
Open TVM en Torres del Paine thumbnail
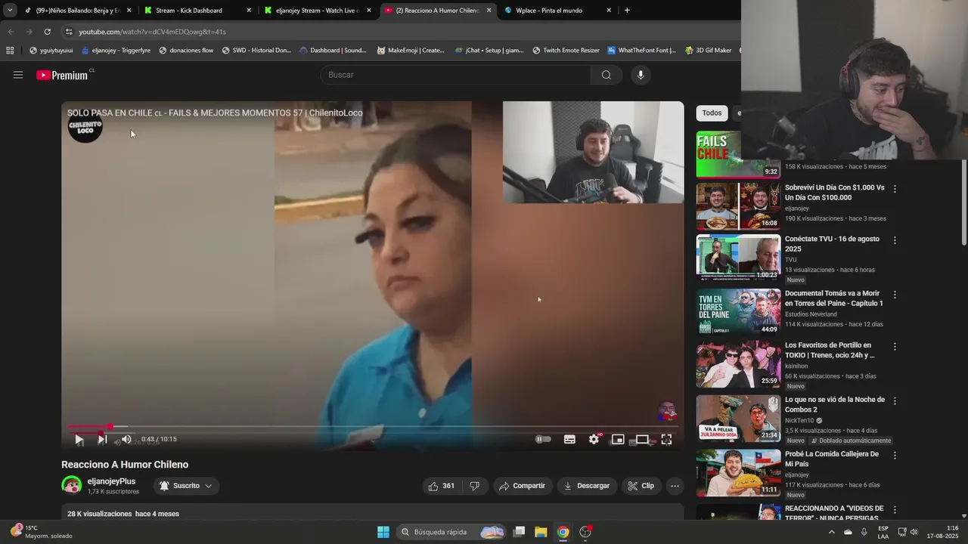pos(738,312)
